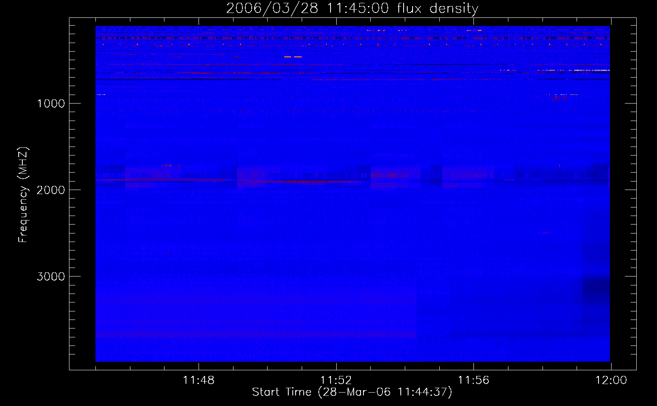Click the plot title "2006/03/28 11:45:00 flux density"
657x406 pixels.
(x=352, y=8)
